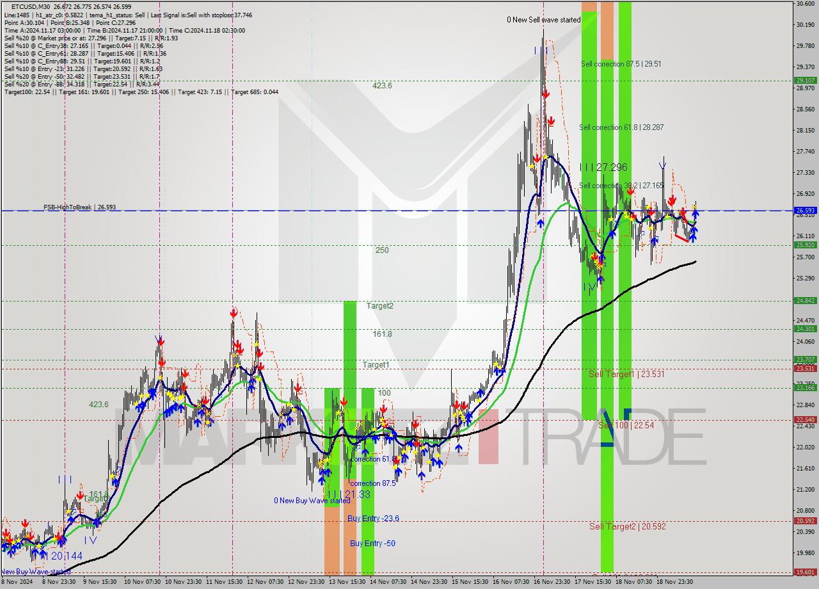This screenshot has height=589, width=819.
Task: Click the red 19.601 price tag
Action: click(805, 572)
